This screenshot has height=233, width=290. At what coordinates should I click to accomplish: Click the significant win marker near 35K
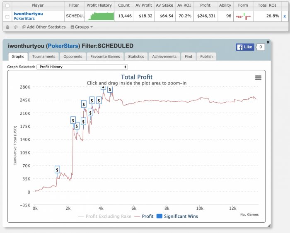57,169
